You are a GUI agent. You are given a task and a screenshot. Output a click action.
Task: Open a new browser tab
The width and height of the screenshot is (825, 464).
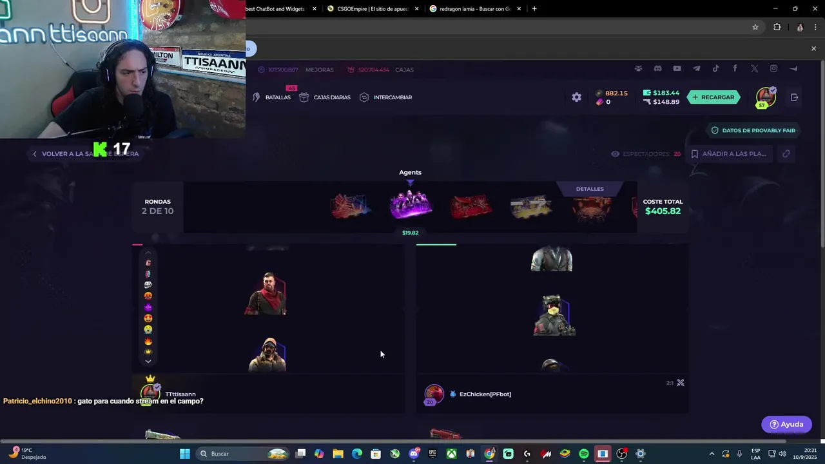click(534, 9)
